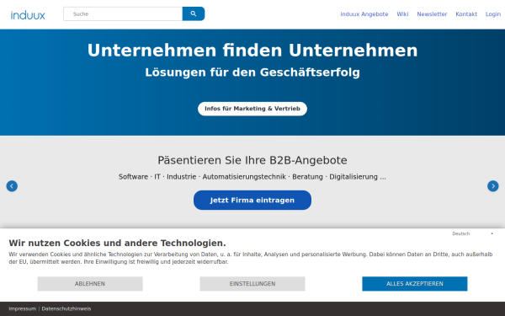Advance to next carousel slide
505x316 pixels.
[x=492, y=186]
